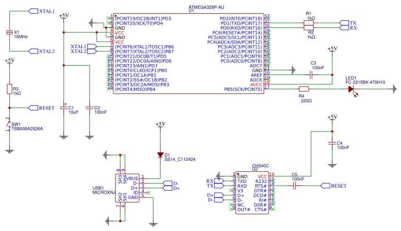Select the ground symbol below C2
Viewport: 401px width, 231px height.
[x=90, y=137]
